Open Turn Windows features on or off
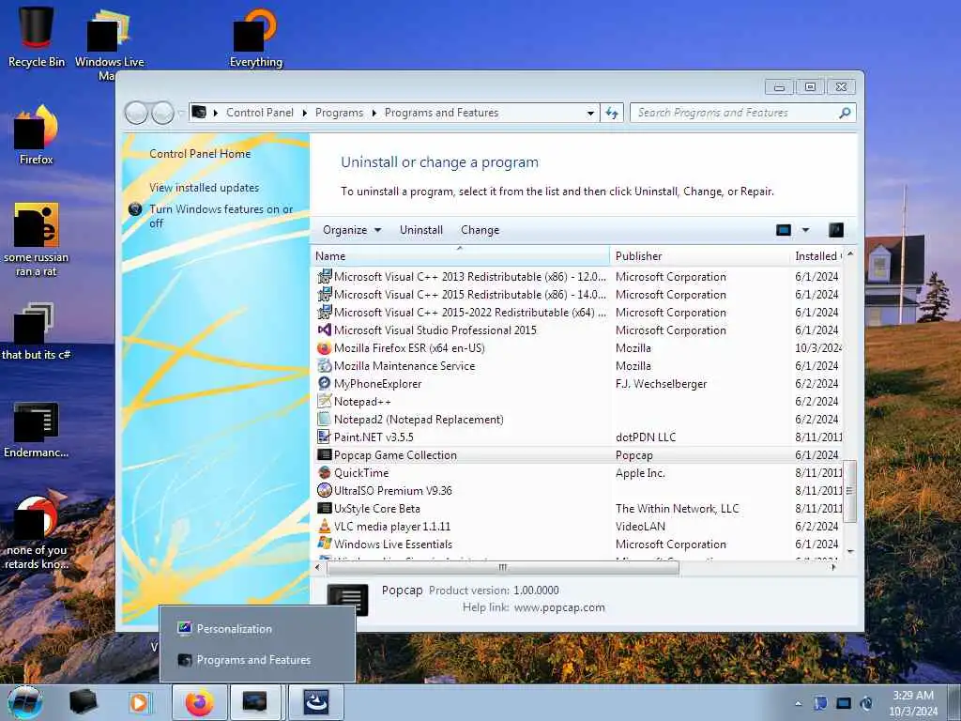 [221, 216]
